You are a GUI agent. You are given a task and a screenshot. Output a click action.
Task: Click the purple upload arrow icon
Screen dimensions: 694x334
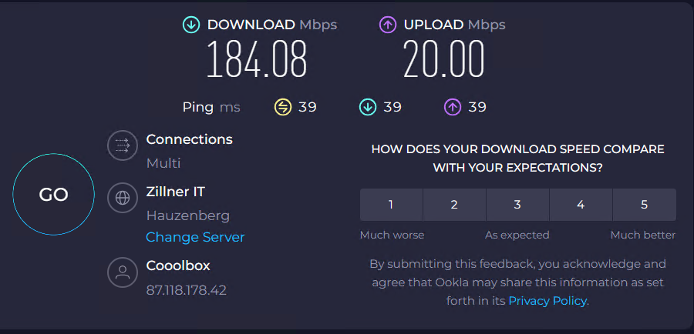387,25
